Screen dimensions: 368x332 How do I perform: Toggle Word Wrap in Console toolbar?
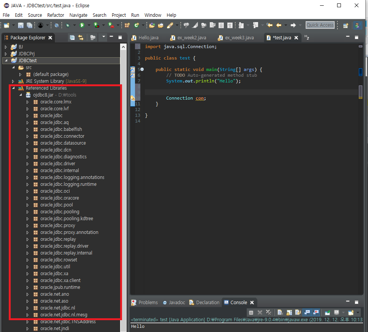[x=298, y=313]
